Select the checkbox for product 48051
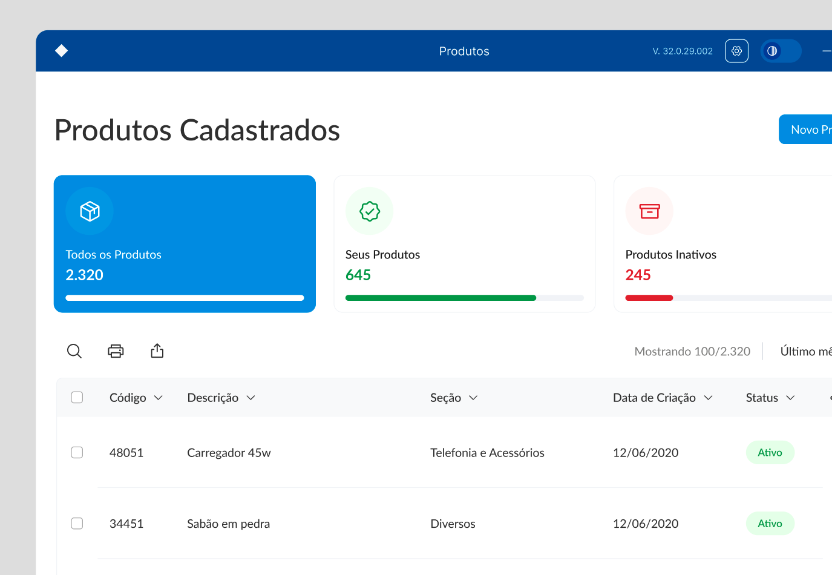This screenshot has height=575, width=832. [x=77, y=453]
